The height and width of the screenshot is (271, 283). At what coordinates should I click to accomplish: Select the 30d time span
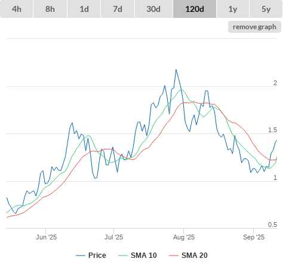pyautogui.click(x=153, y=9)
